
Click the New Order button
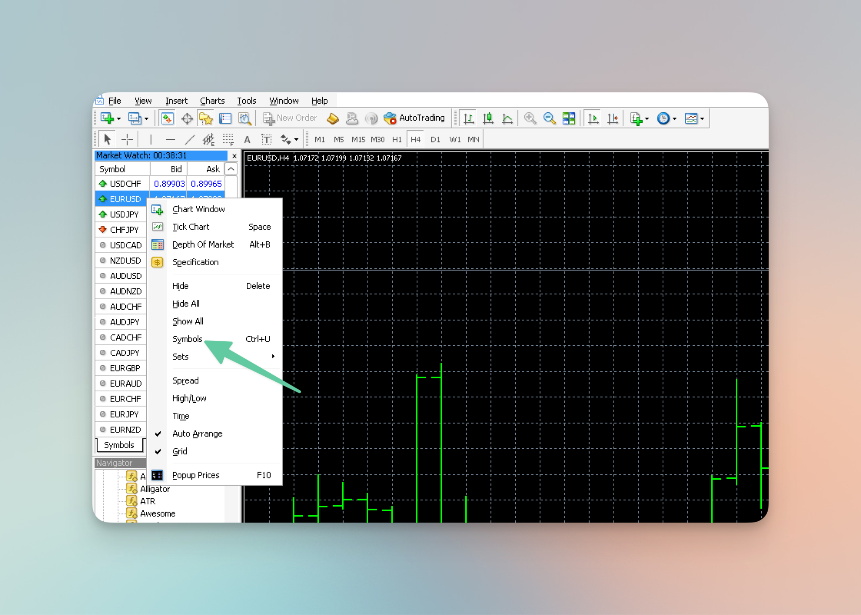tap(290, 118)
